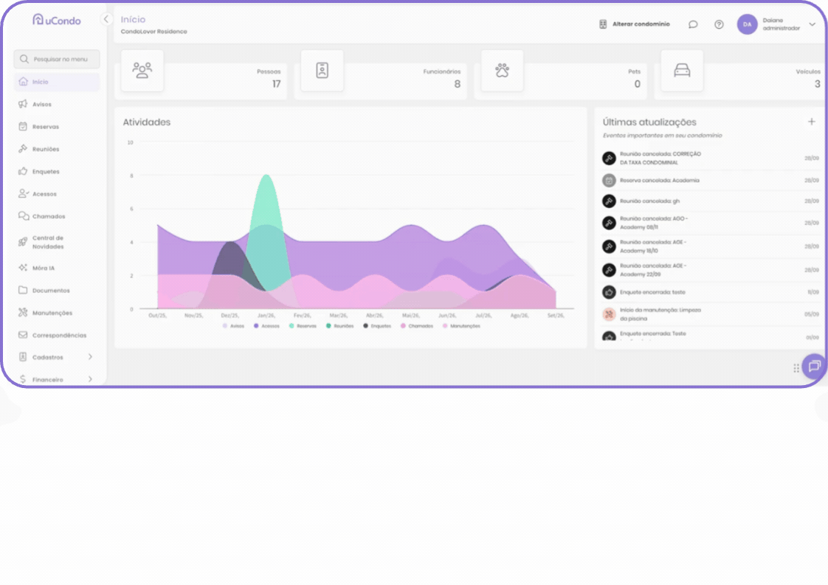The image size is (828, 585).
Task: Click the Pesquisar no menu search field
Action: tap(57, 59)
